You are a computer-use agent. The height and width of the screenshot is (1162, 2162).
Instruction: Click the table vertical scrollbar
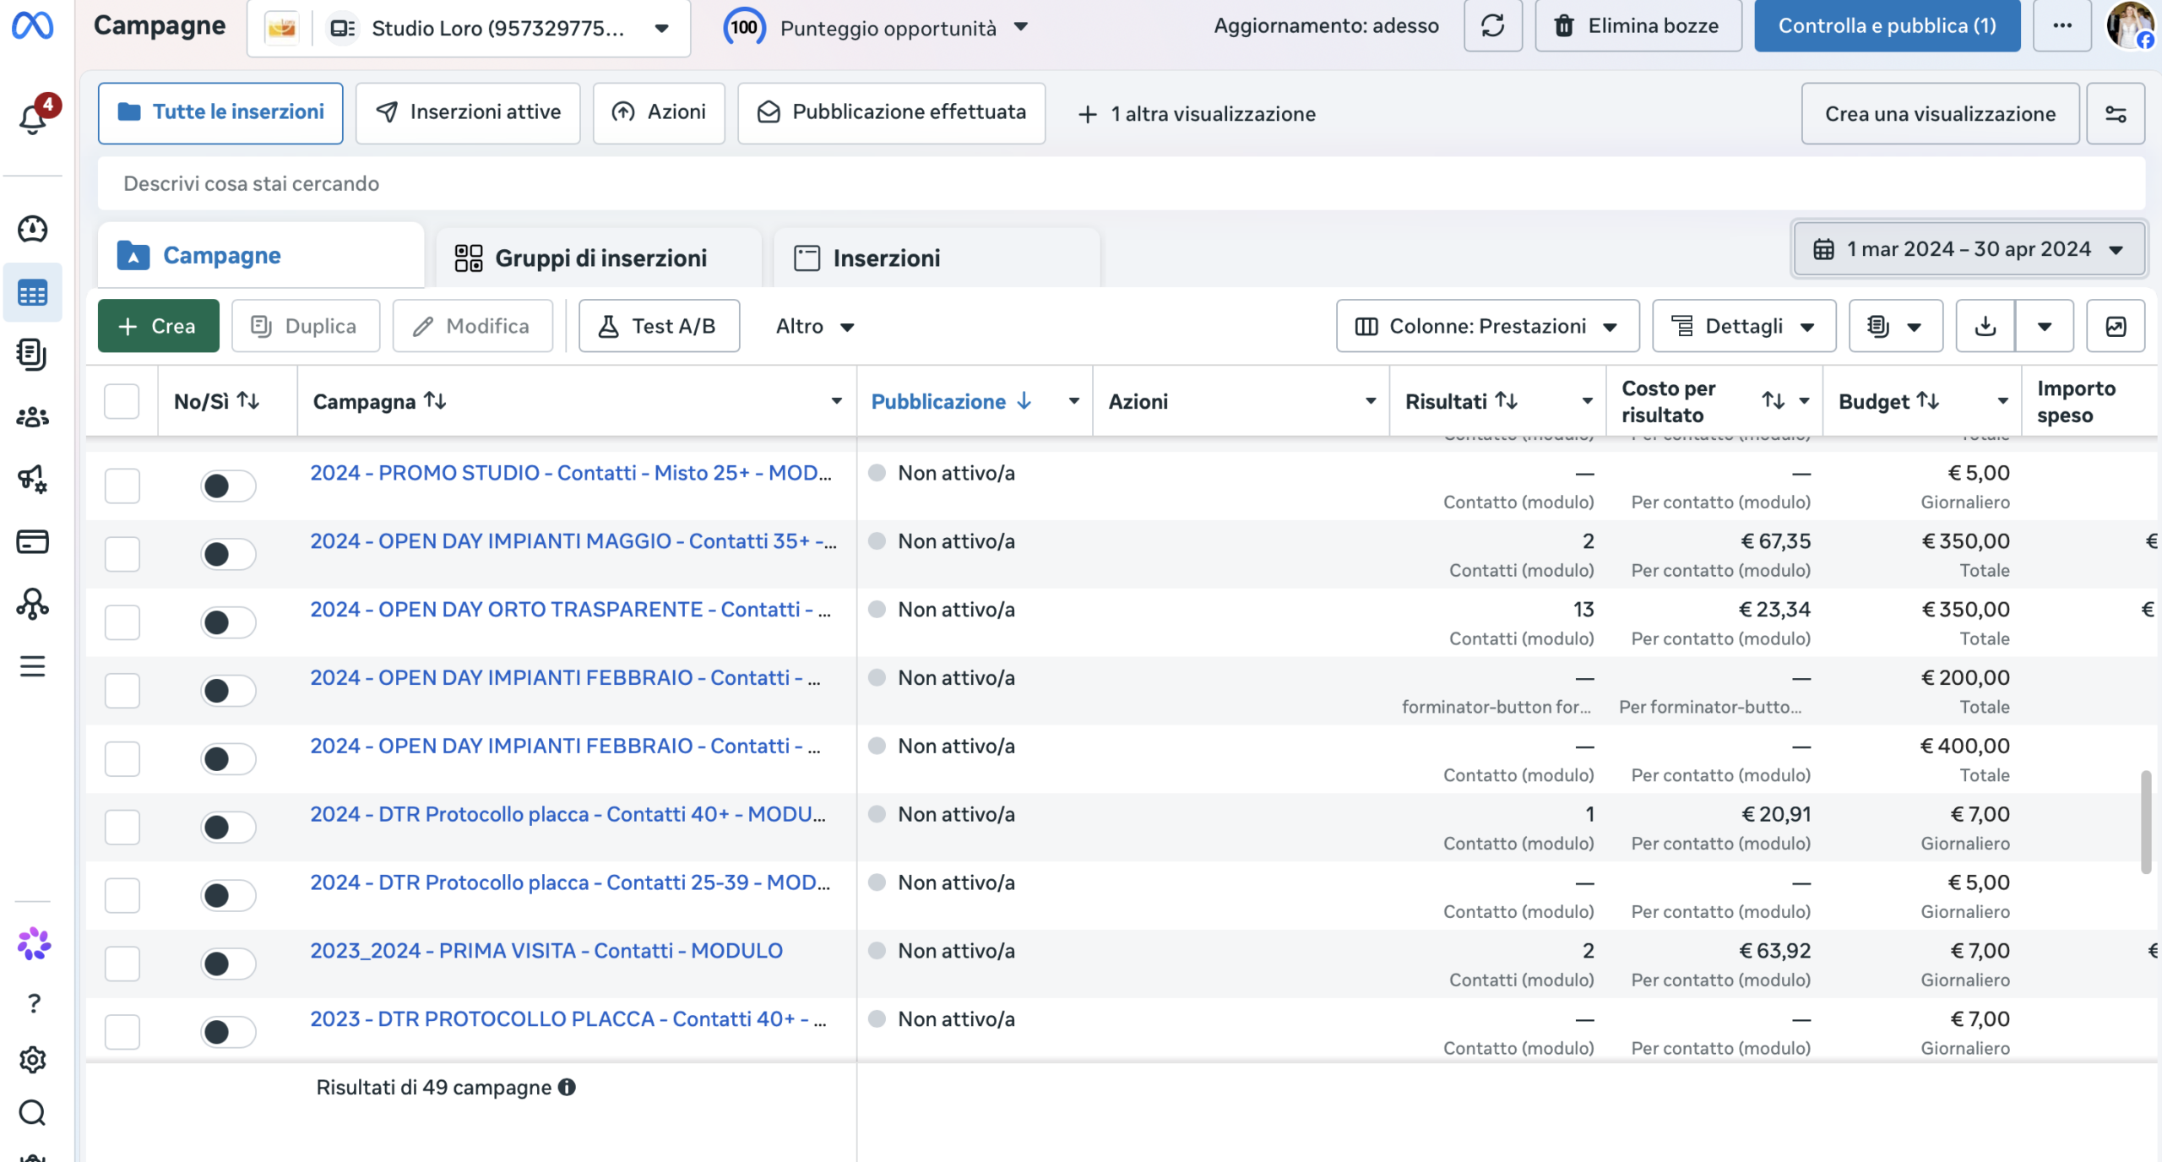2146,823
